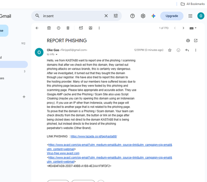207x182 pixels.
Task: Print the whole conversation
Action: [x=188, y=41]
